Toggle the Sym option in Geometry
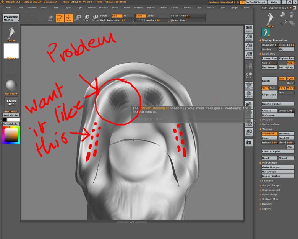Screen dimensions: 298x239 click(x=290, y=79)
